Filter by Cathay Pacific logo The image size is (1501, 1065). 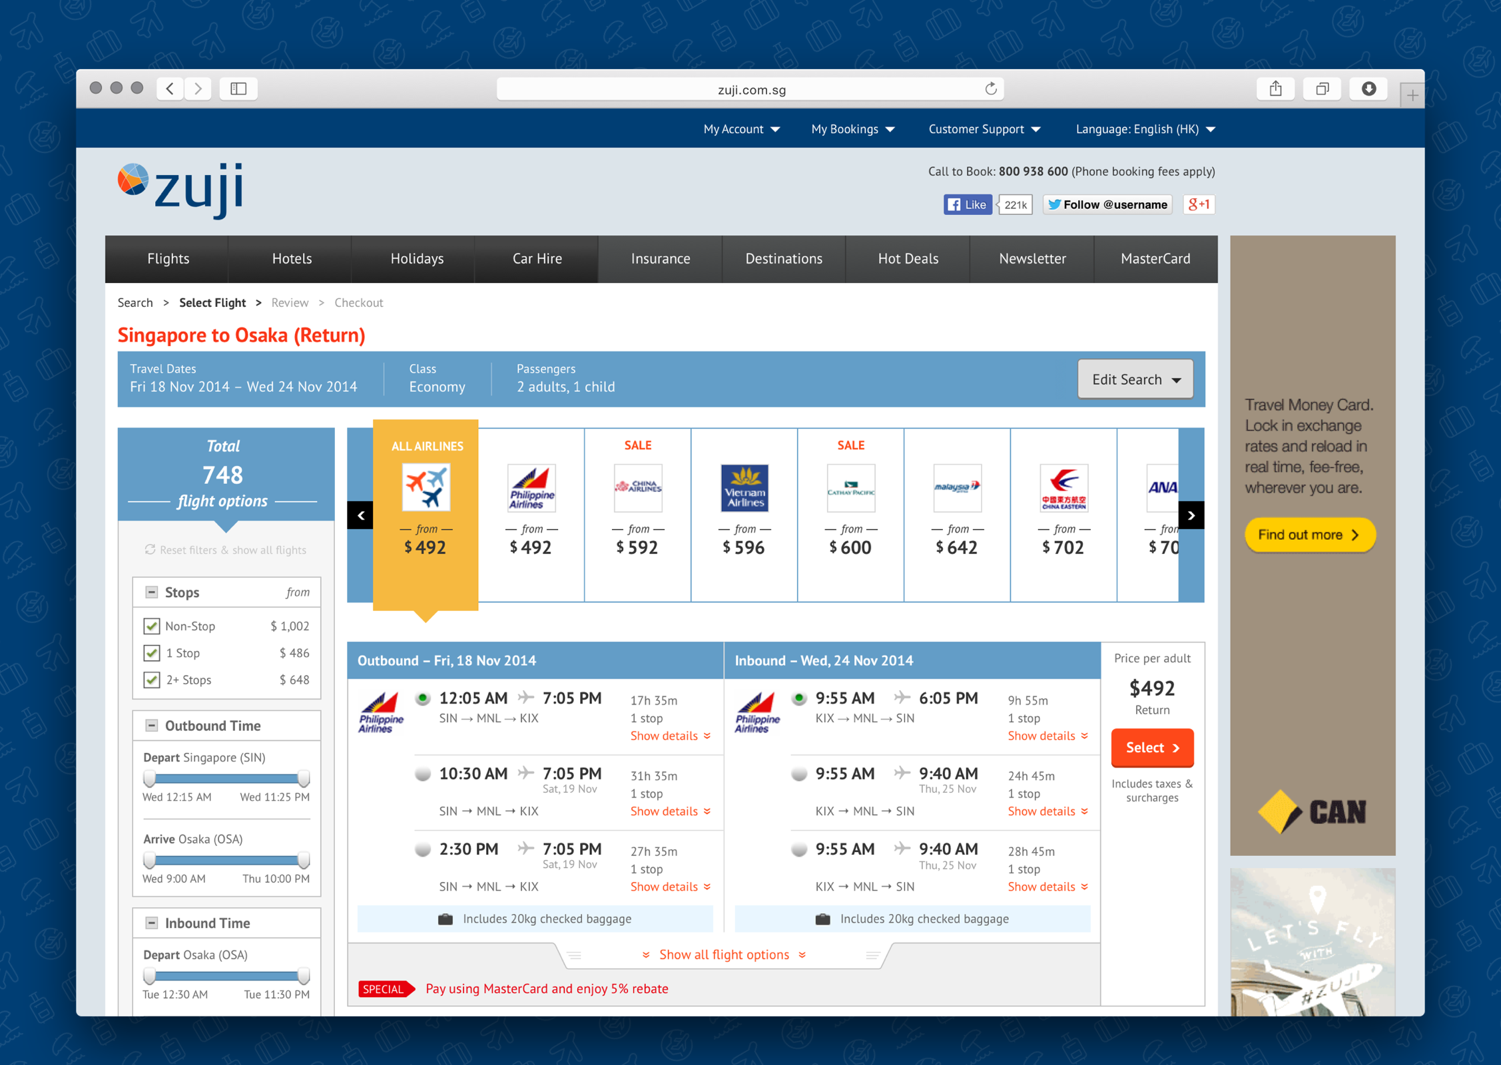tap(851, 487)
